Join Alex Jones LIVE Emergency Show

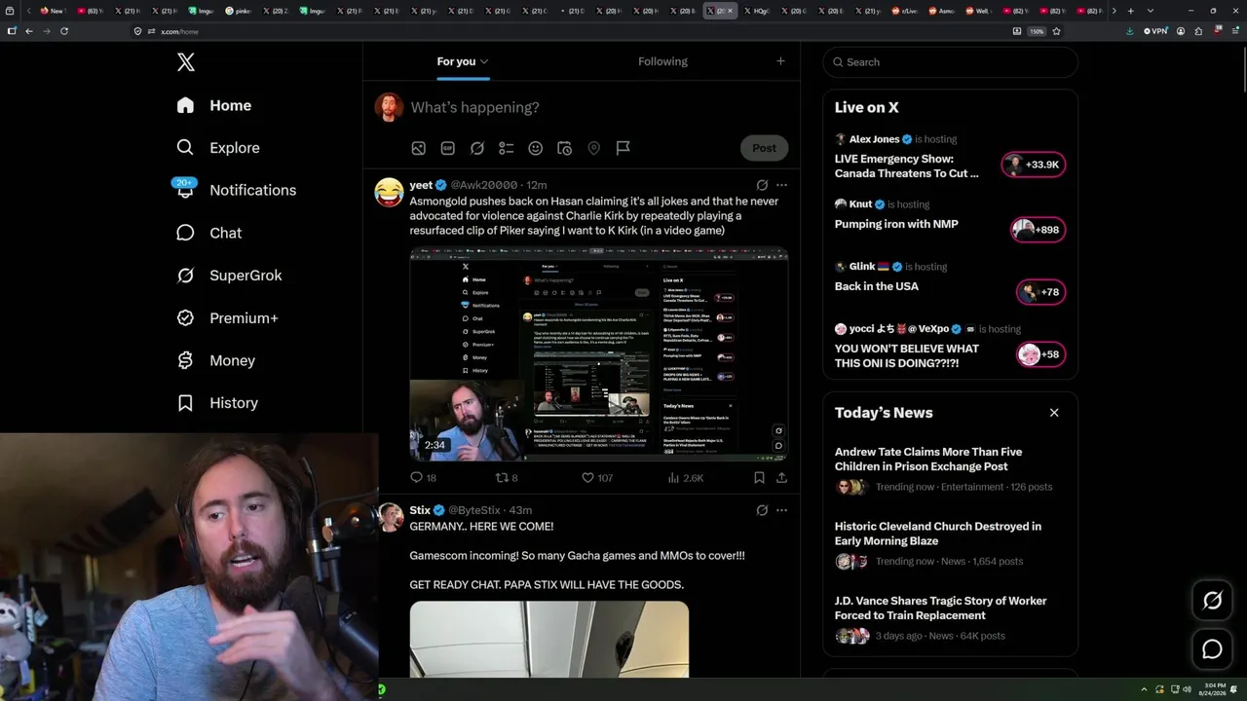[x=907, y=166]
